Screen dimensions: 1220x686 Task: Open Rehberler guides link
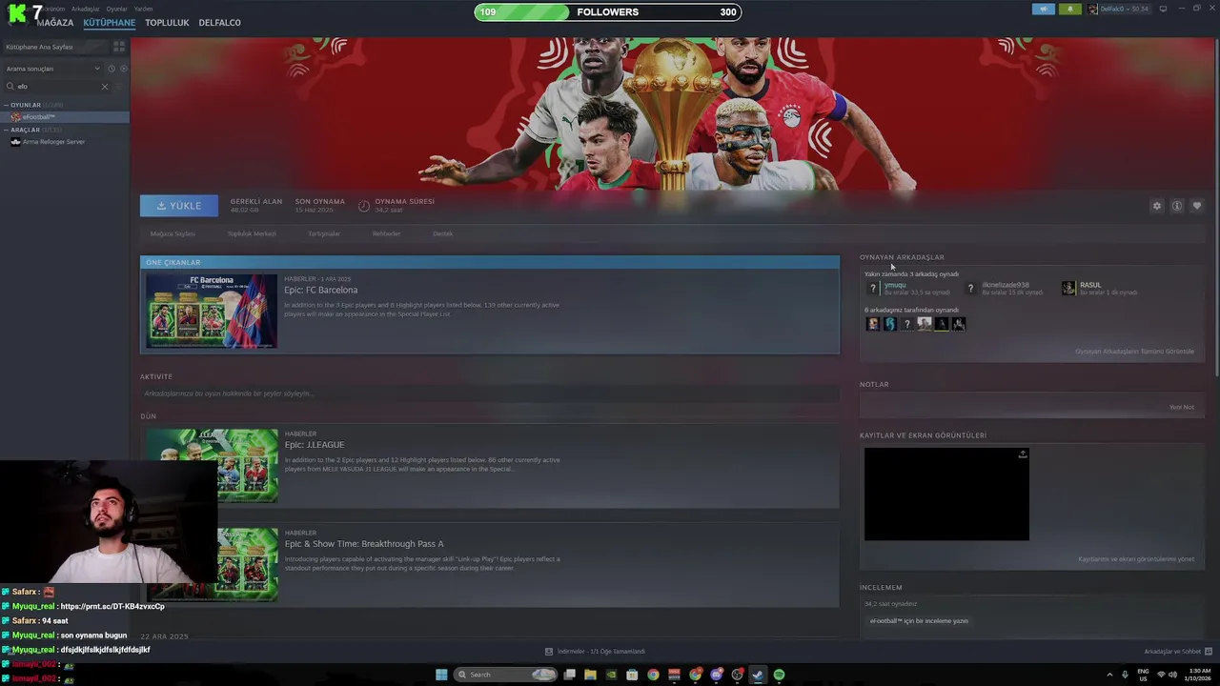click(x=386, y=233)
